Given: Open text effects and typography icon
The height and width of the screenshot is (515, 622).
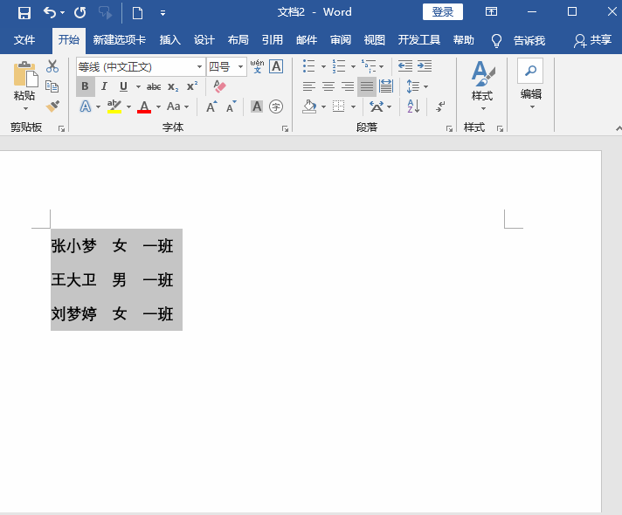Looking at the screenshot, I should (x=86, y=106).
